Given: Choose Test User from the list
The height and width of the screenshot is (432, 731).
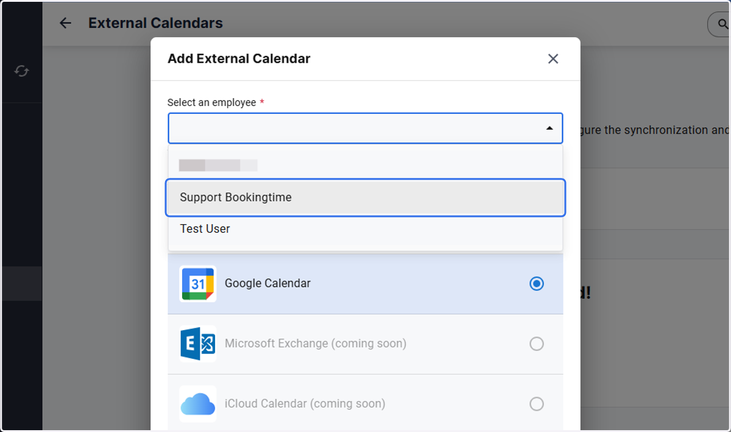Looking at the screenshot, I should [365, 229].
